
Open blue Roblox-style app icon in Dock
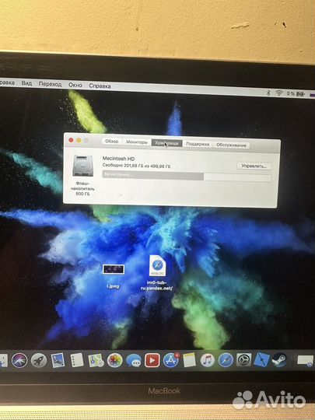261,359
